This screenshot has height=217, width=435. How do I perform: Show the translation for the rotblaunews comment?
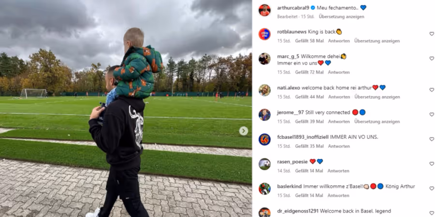point(377,41)
